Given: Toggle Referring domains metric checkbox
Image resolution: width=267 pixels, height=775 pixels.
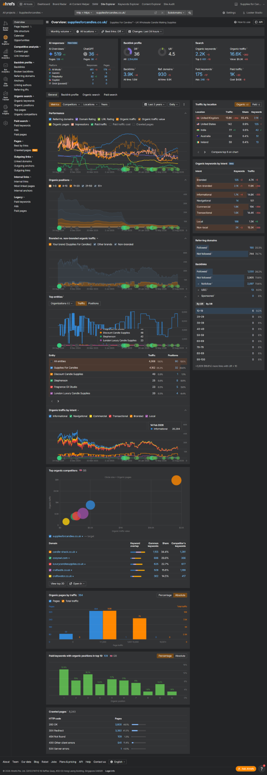Looking at the screenshot, I should point(50,119).
